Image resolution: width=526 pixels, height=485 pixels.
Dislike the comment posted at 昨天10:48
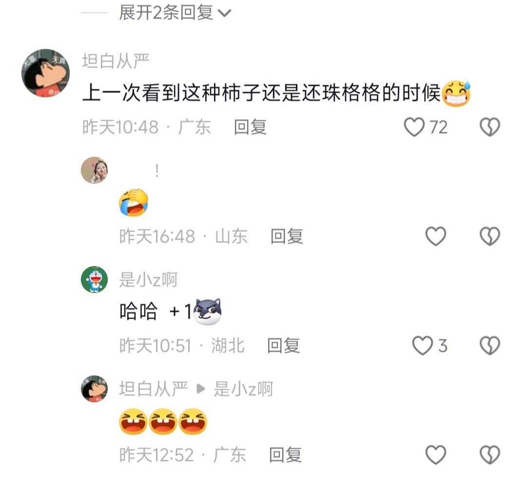coord(490,127)
